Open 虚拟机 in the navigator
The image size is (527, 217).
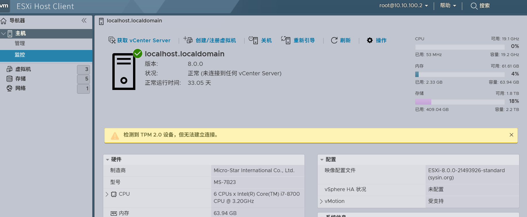pos(23,69)
